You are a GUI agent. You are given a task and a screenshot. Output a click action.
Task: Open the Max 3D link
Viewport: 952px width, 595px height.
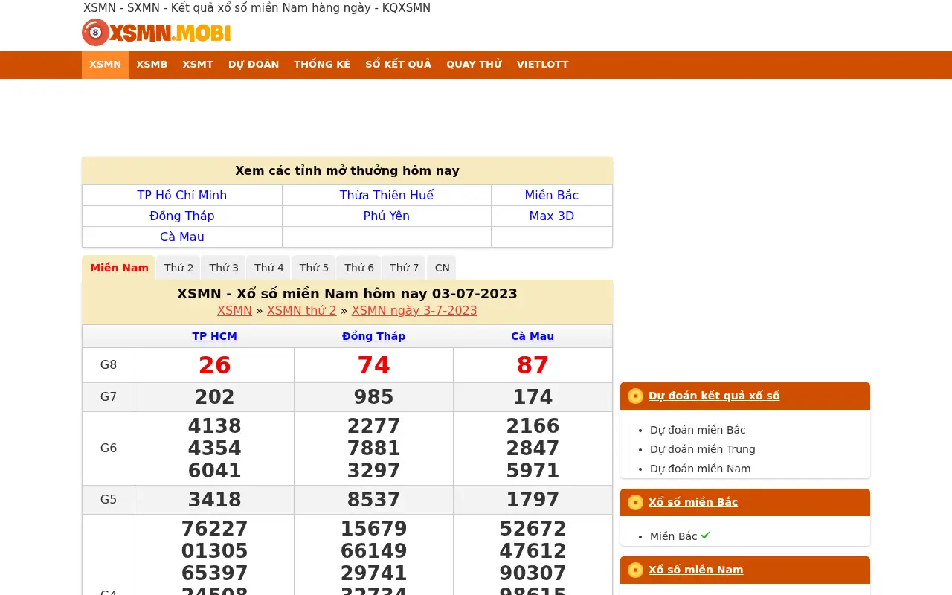(x=552, y=216)
